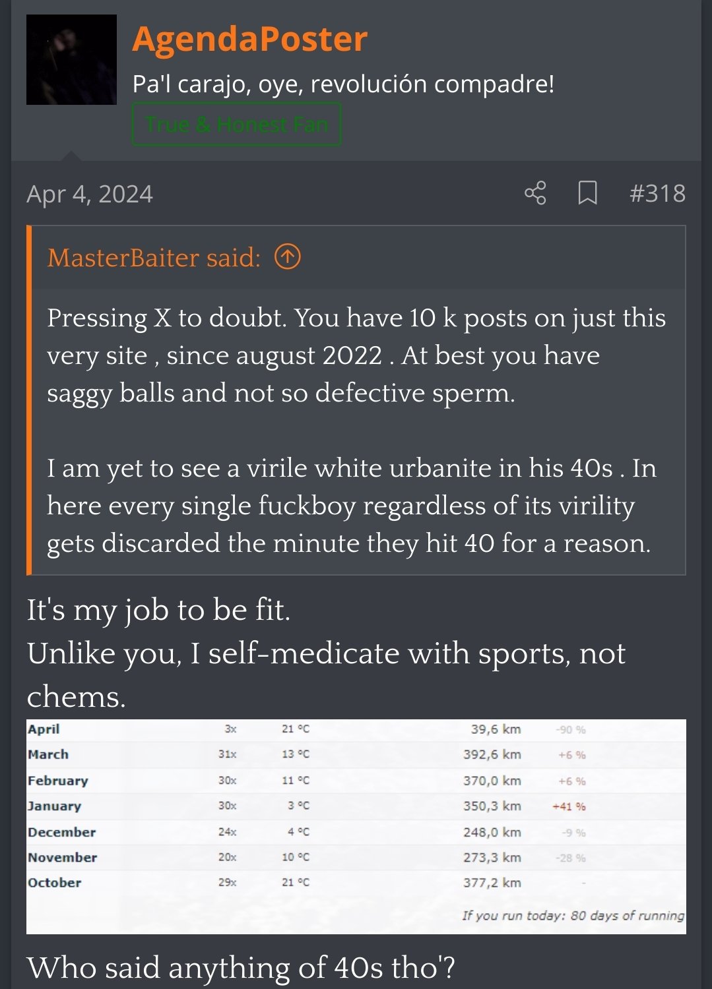This screenshot has height=989, width=712.
Task: Open the AgendaPoster username profile link
Action: click(x=249, y=39)
